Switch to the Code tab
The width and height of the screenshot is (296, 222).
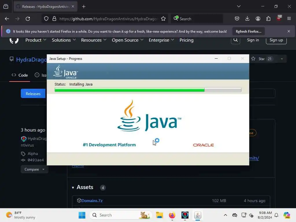tap(20, 75)
